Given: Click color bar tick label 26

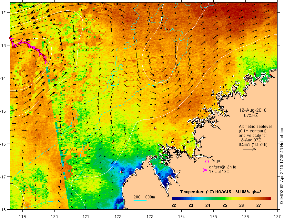Looking at the screenshot, I should coord(241,205).
